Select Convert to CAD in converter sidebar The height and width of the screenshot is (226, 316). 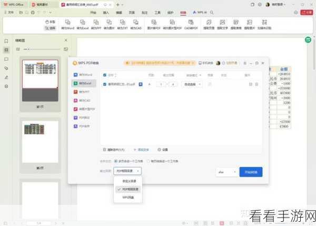coord(83,100)
